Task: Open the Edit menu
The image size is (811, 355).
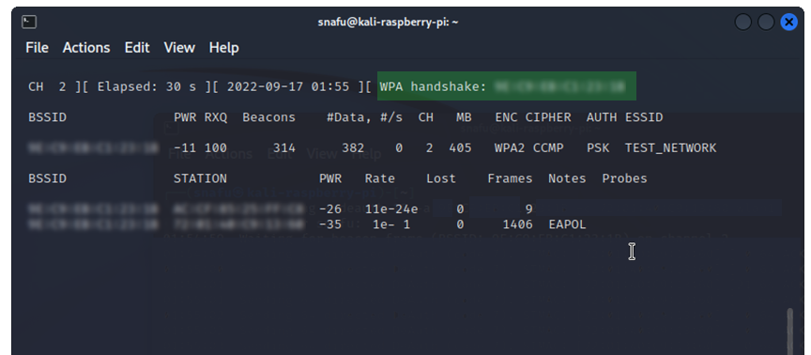Action: pos(137,48)
